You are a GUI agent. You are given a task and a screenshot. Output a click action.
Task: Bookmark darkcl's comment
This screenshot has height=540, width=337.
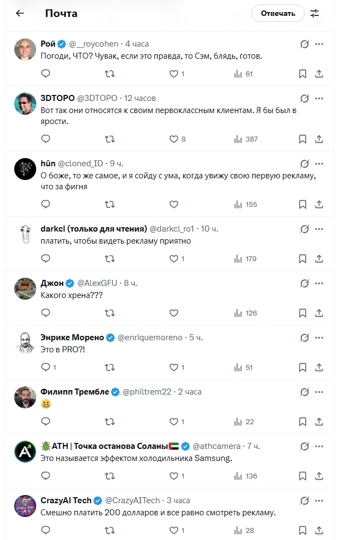click(x=302, y=258)
